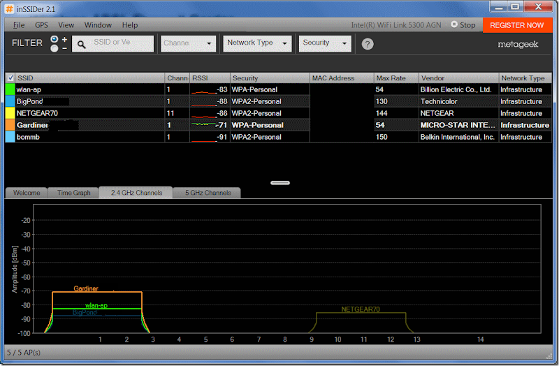Click the orange color swatch for Gardiner
The width and height of the screenshot is (559, 366).
[10, 125]
